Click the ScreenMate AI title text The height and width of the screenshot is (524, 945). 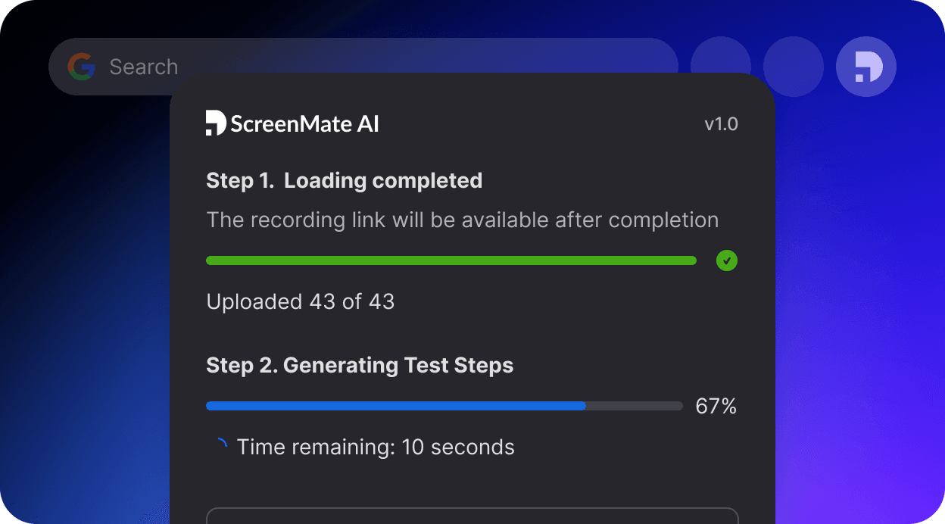pos(304,124)
